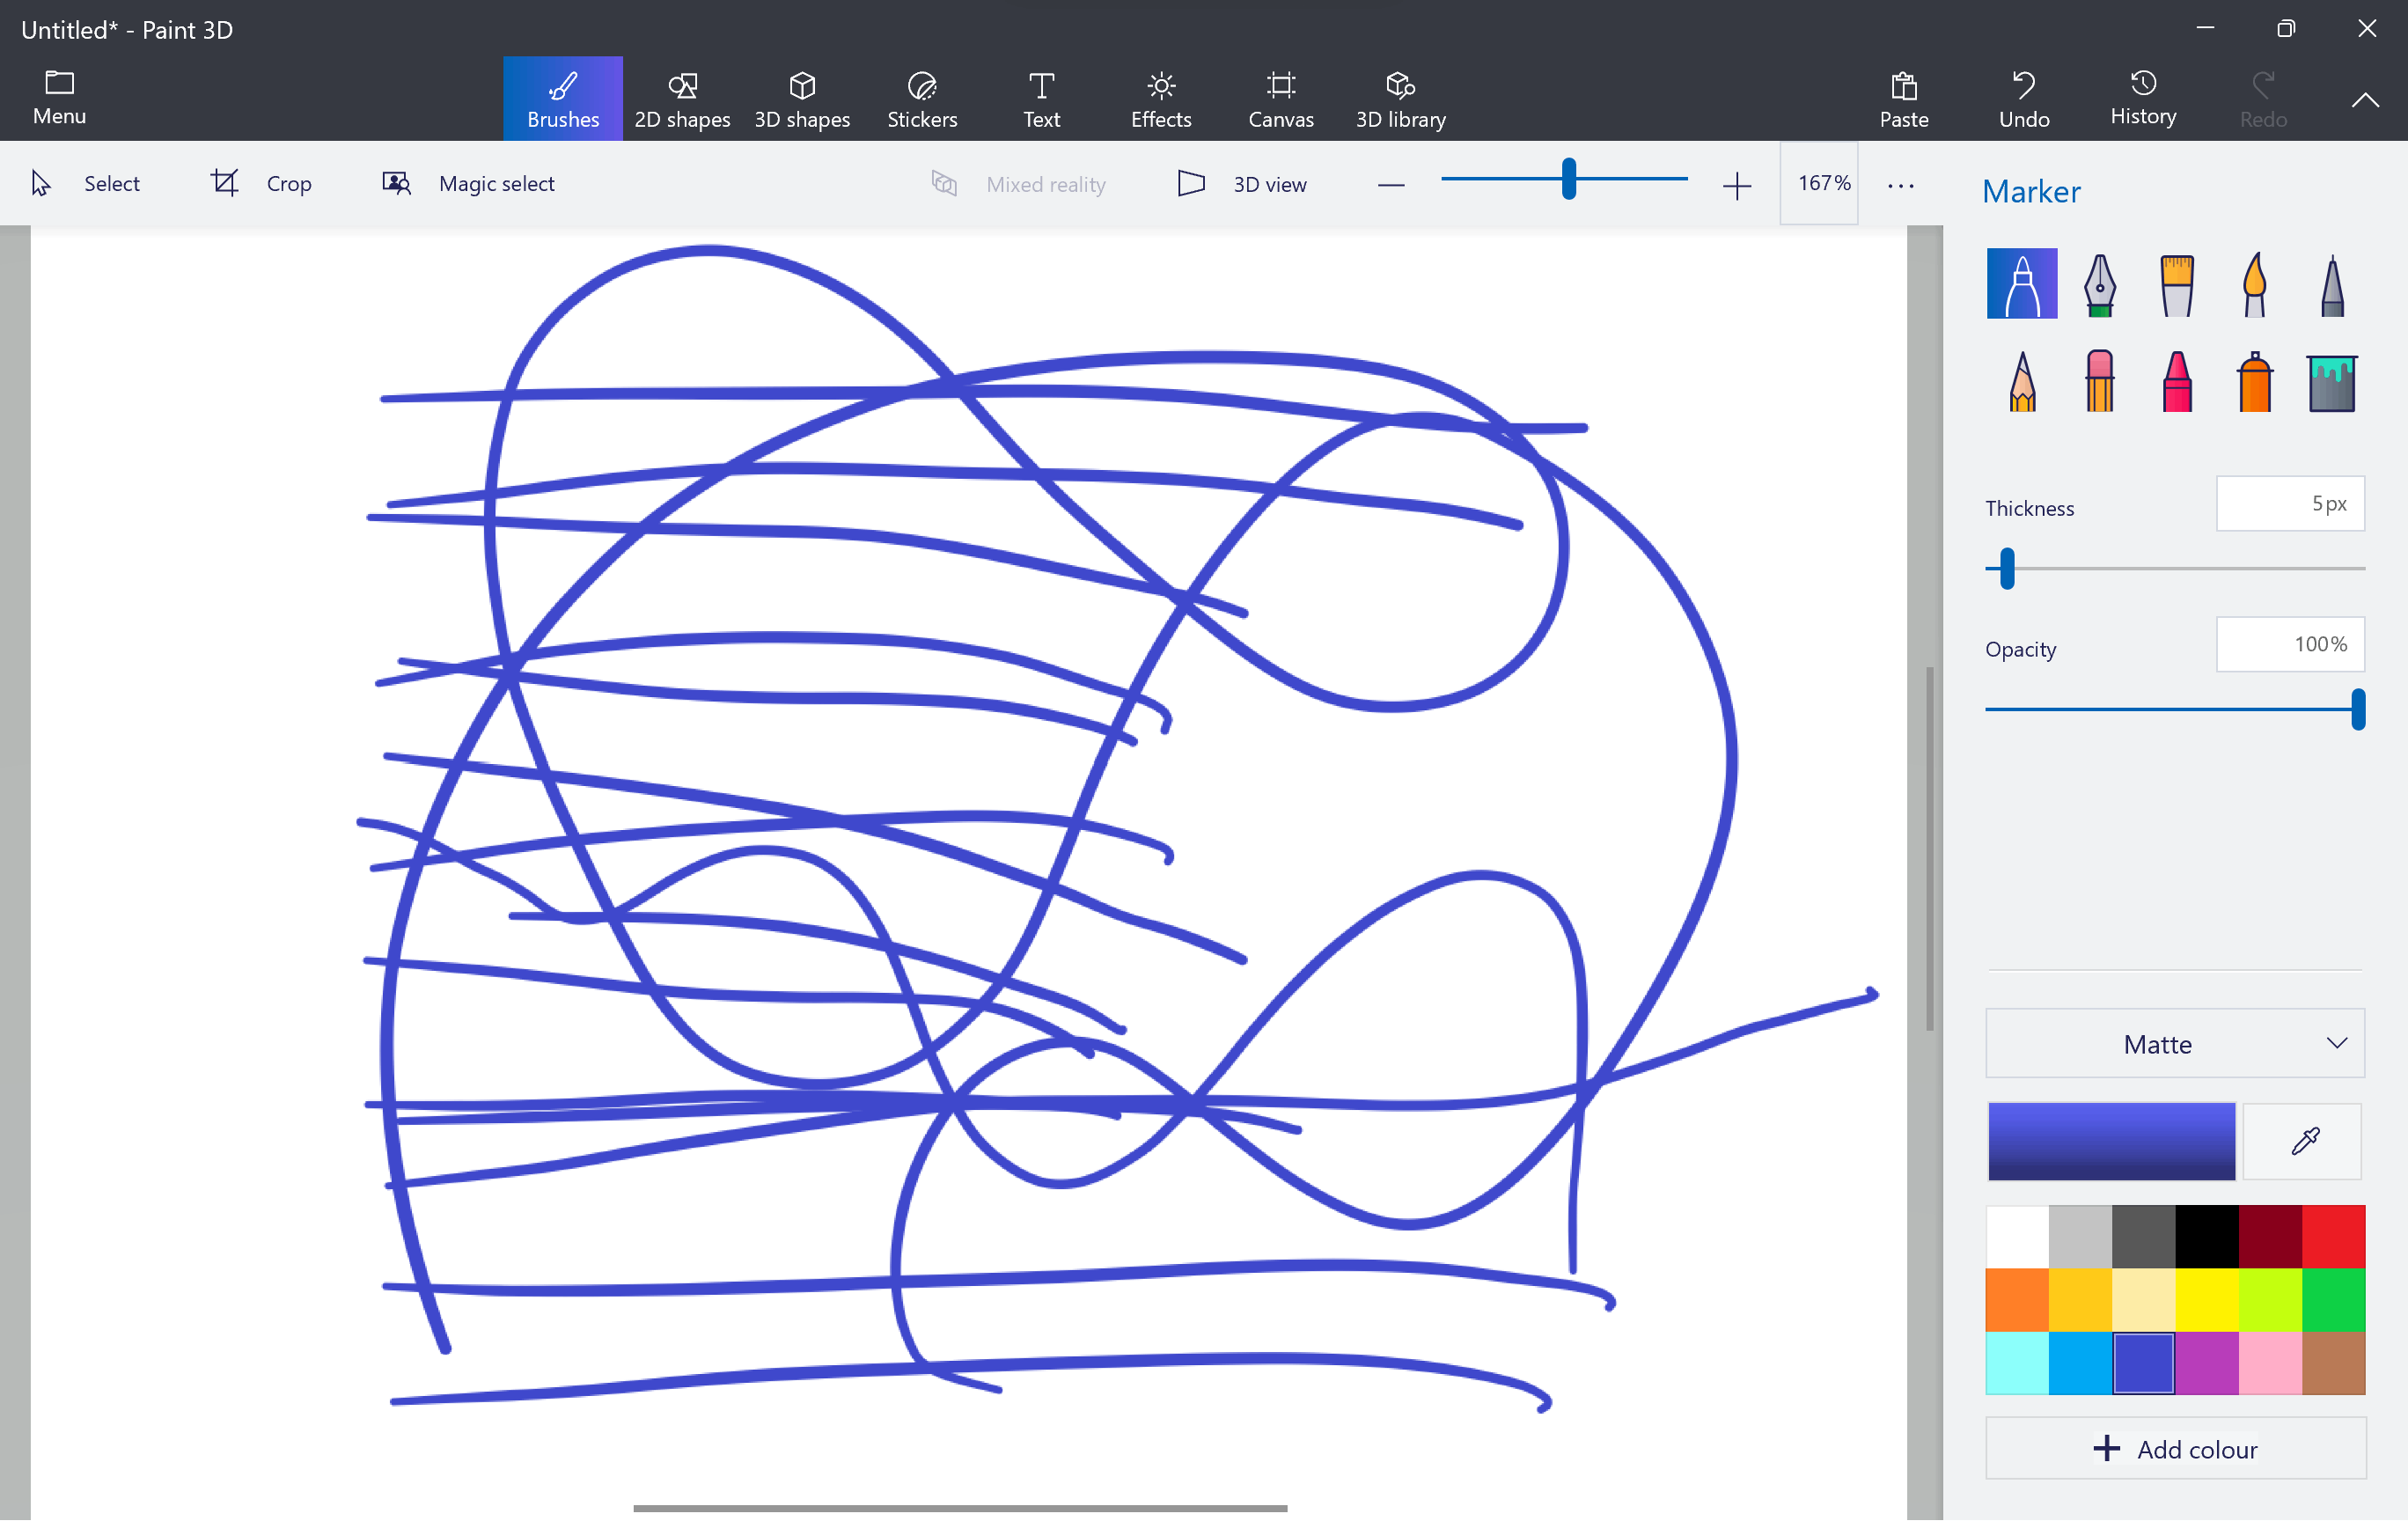Screen dimensions: 2408x1521
Task: Choose the red colour swatch
Action: [2332, 1236]
